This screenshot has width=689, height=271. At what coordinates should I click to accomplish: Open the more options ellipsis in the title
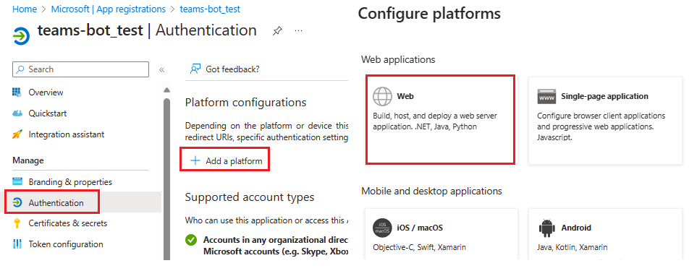(298, 31)
